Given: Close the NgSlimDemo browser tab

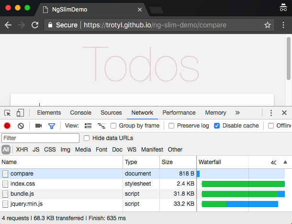Looking at the screenshot, I should (x=140, y=10).
